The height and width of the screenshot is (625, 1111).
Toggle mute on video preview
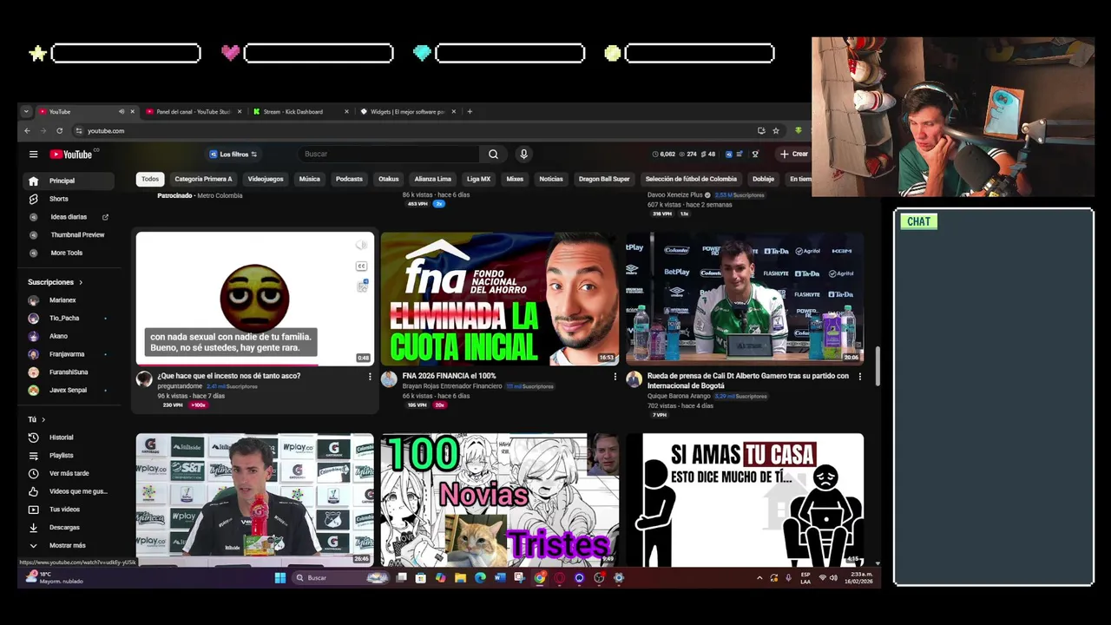coord(362,246)
